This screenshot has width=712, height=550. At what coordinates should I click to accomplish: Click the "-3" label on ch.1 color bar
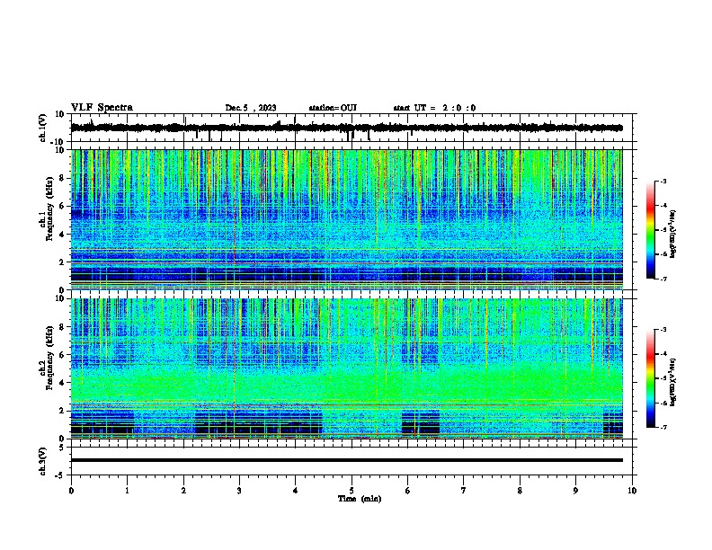point(663,182)
